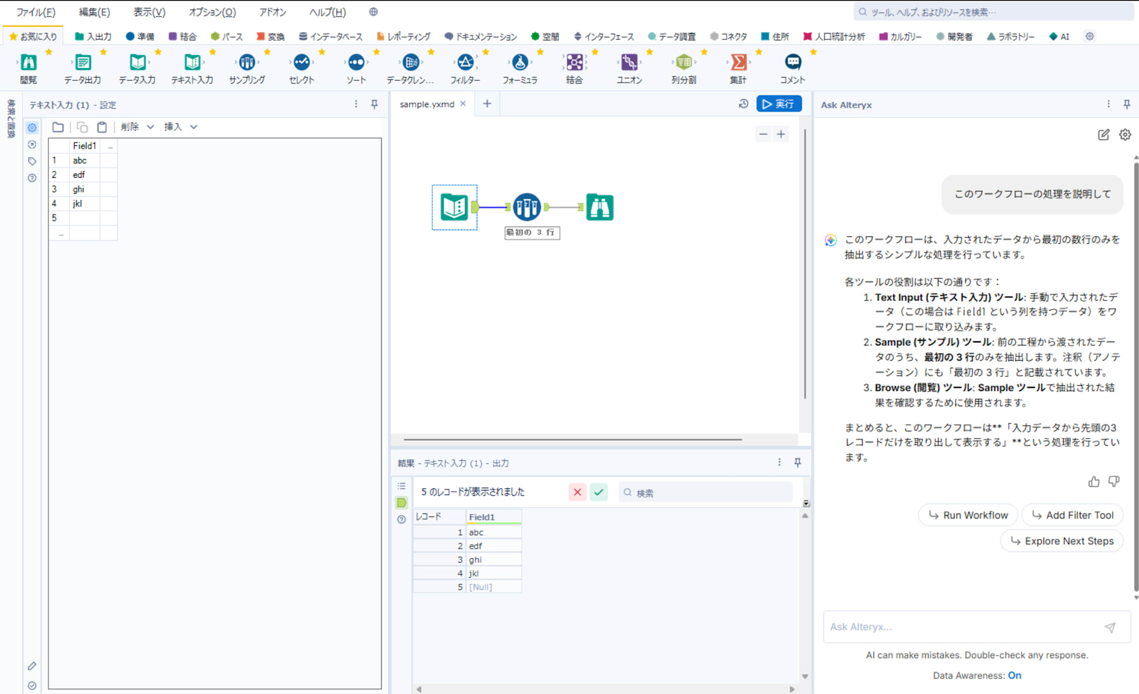The image size is (1139, 694).
Task: Pick the Data Input (データ入力) tool
Action: coord(137,67)
